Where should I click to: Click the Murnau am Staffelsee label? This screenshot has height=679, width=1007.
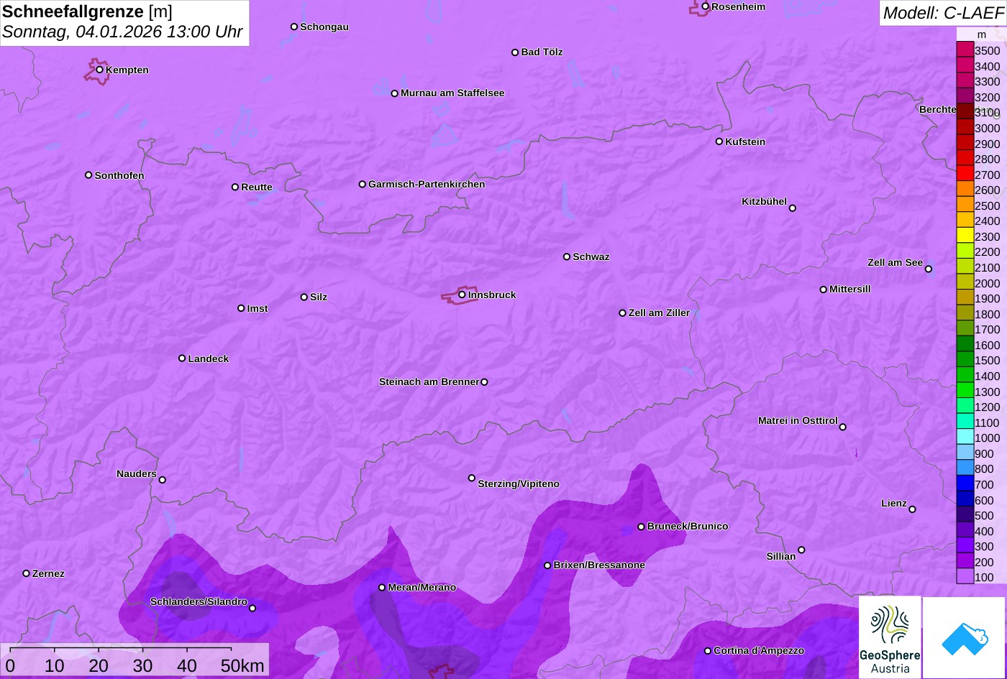coord(452,93)
